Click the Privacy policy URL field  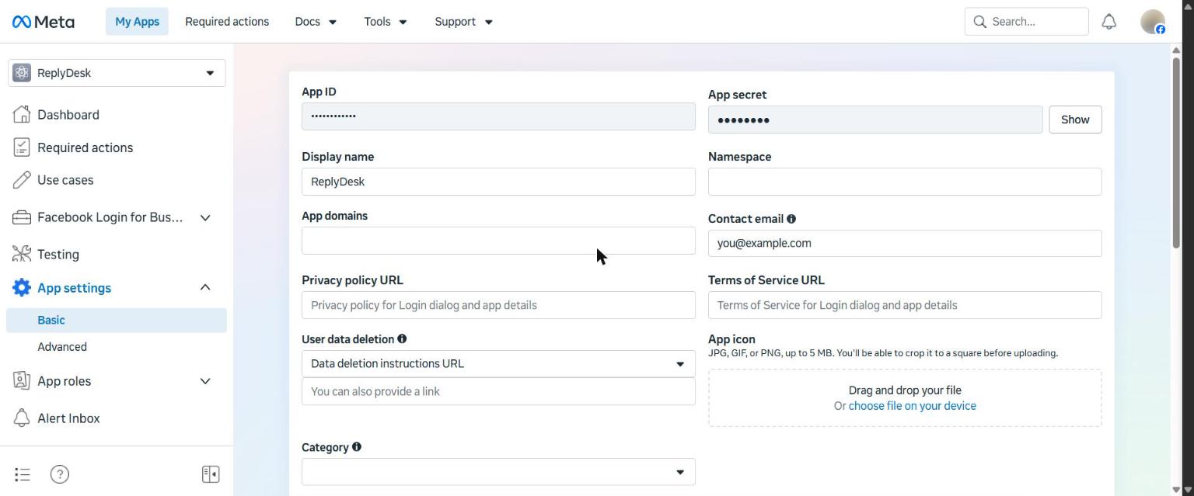(x=498, y=305)
